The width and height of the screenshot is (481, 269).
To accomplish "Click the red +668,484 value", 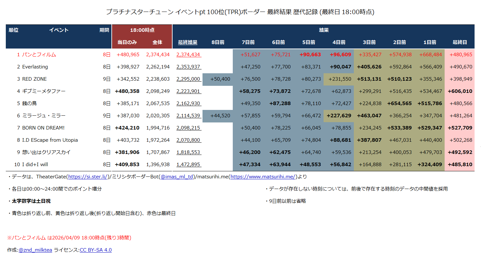I will (430, 55).
